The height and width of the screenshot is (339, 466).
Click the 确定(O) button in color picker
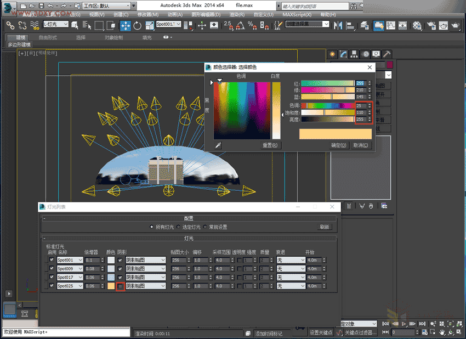[339, 145]
